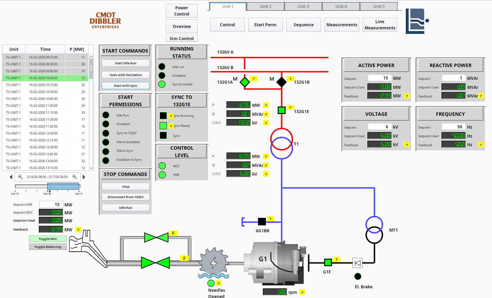Step time range forward with right arrow

(x=84, y=177)
